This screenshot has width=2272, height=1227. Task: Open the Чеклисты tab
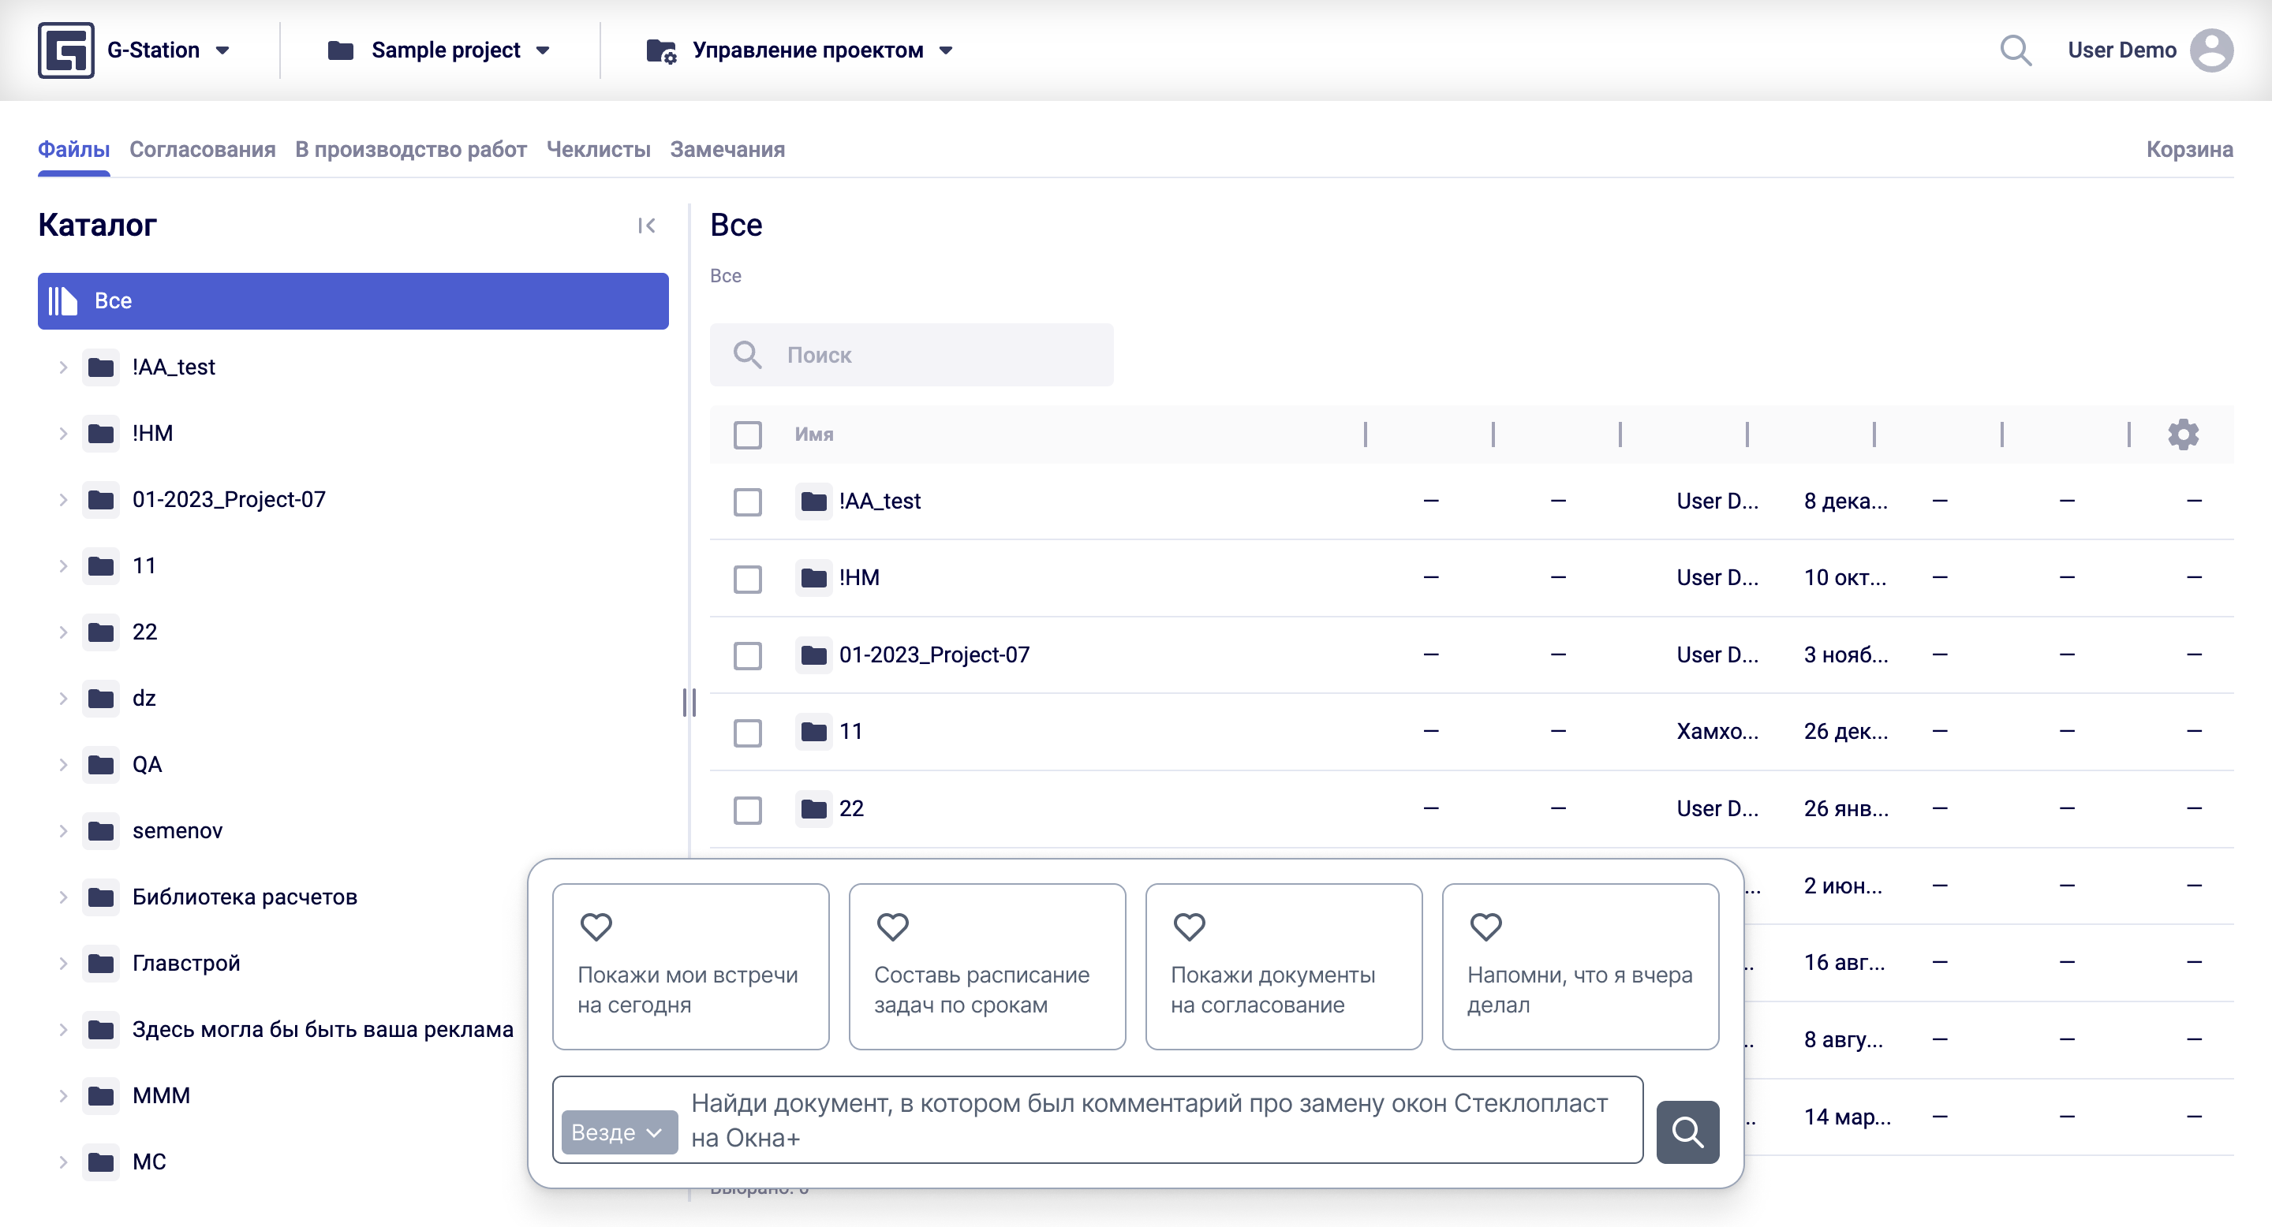tap(598, 150)
